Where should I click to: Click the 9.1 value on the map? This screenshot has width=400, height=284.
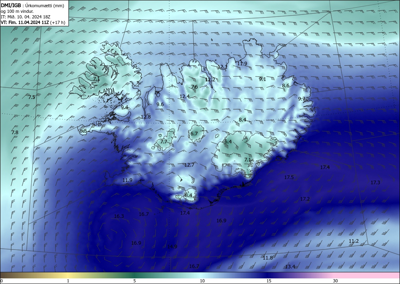click(x=262, y=79)
